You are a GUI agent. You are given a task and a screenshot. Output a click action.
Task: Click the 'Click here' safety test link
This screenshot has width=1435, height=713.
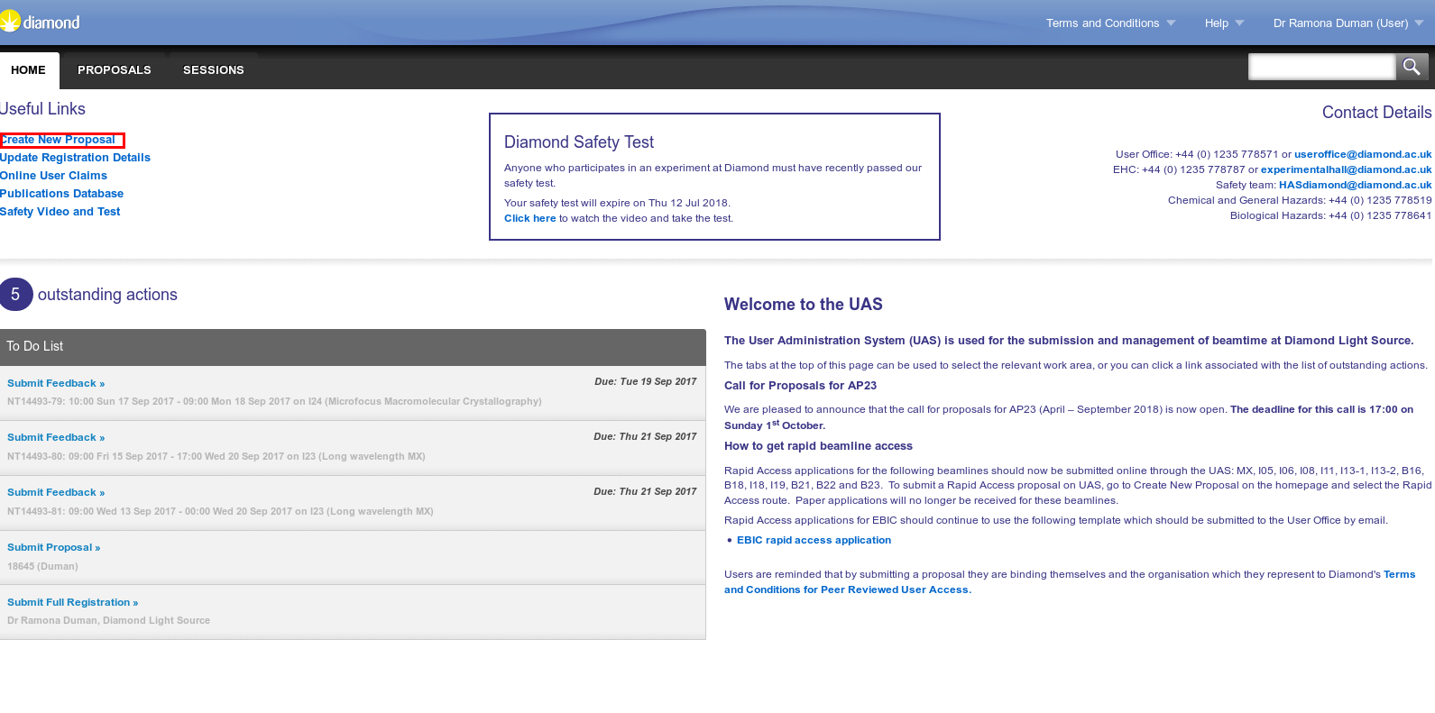529,218
